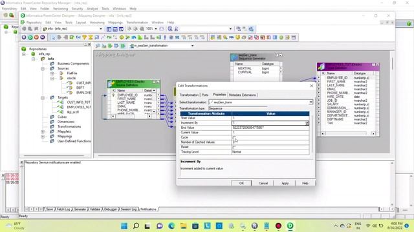The image size is (414, 232).
Task: Open File Explorer from taskbar
Action: coord(183,226)
